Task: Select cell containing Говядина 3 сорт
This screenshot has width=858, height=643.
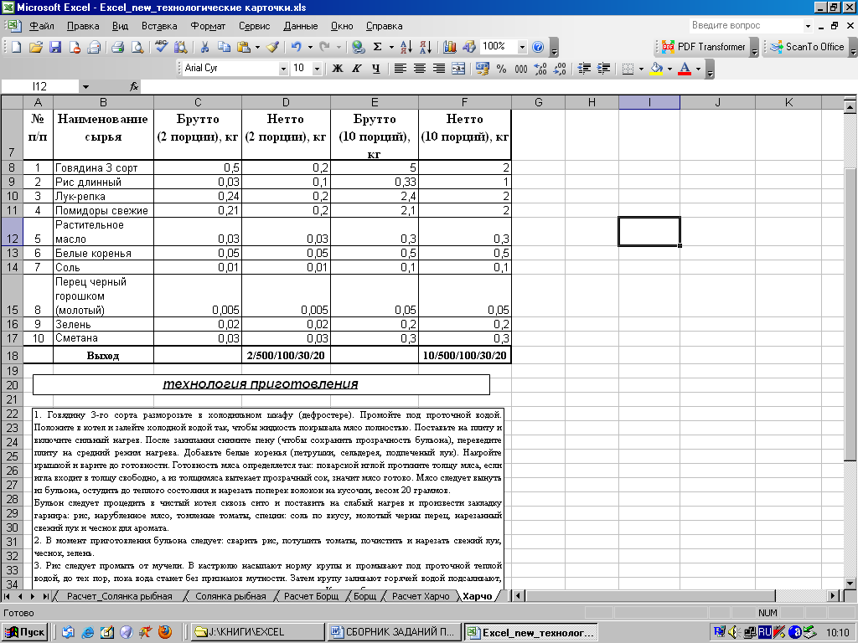Action: click(x=103, y=167)
